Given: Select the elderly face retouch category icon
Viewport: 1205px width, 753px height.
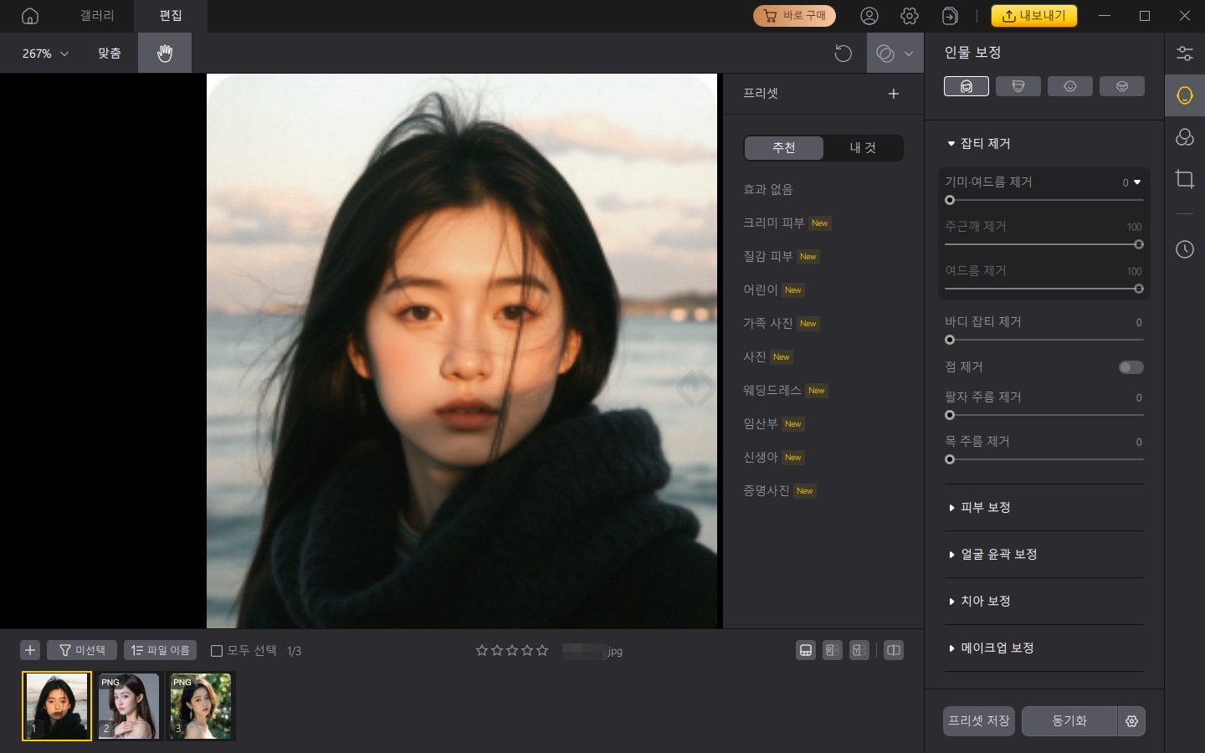Looking at the screenshot, I should (x=1122, y=86).
